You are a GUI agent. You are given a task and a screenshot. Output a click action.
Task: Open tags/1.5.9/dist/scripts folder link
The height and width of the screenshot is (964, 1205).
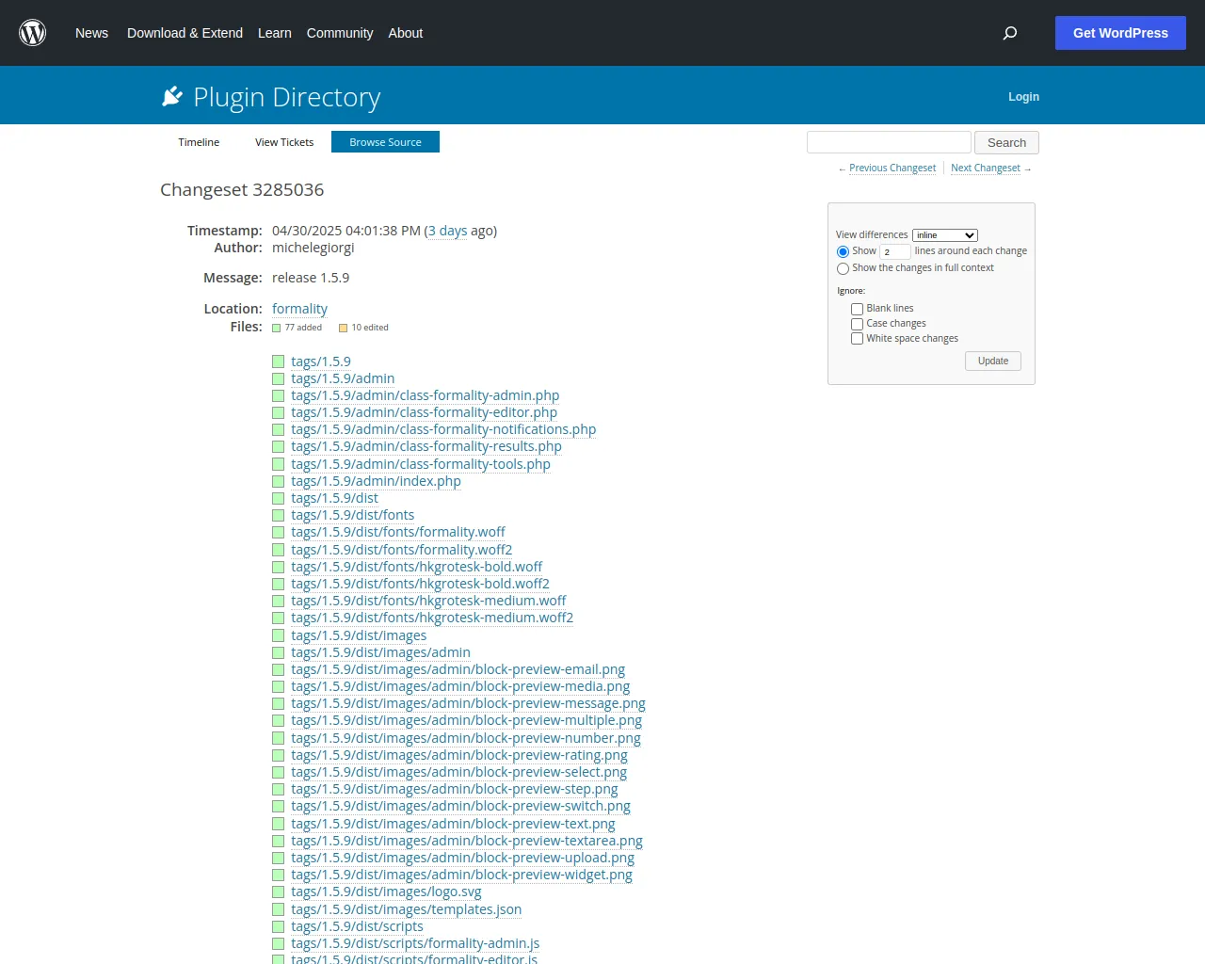click(x=357, y=926)
